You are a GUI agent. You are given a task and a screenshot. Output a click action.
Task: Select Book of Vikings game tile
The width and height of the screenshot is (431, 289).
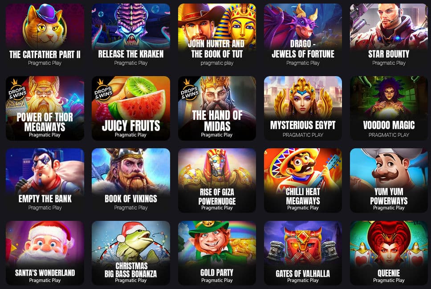(131, 180)
